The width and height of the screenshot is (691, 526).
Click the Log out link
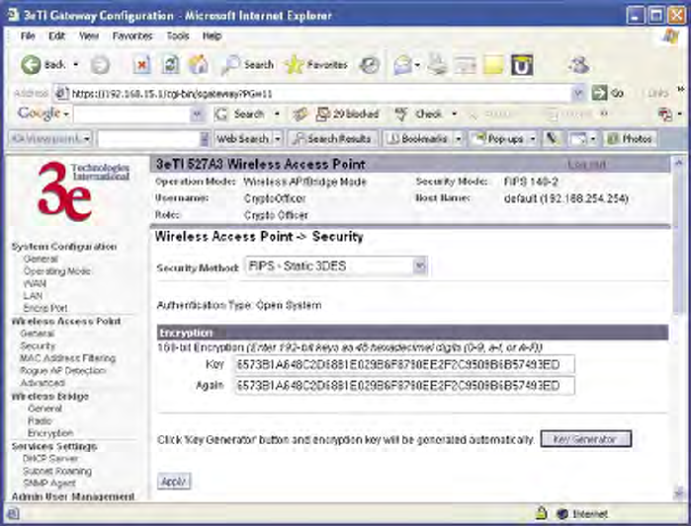[586, 165]
